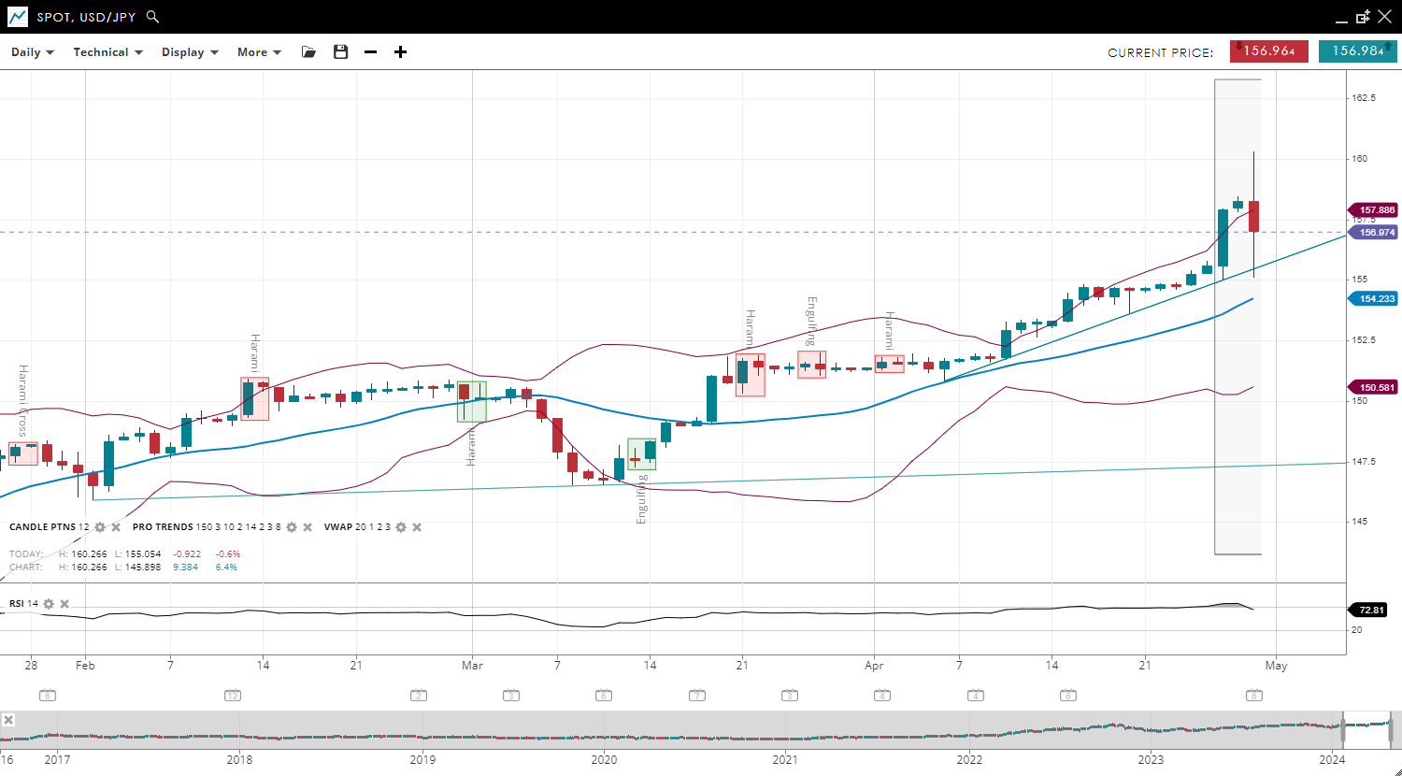Open the Display dropdown menu
Image resolution: width=1402 pixels, height=776 pixels.
click(x=190, y=52)
